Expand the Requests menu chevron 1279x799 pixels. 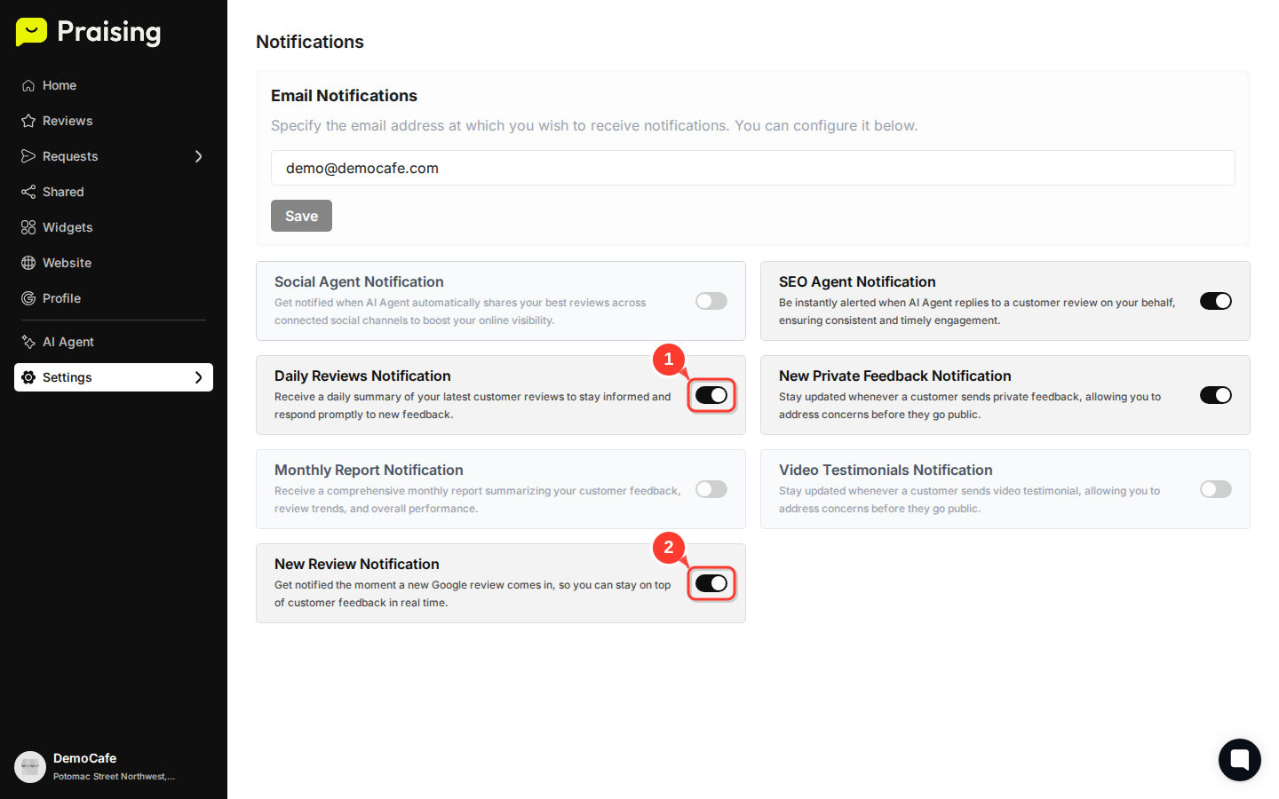(200, 155)
